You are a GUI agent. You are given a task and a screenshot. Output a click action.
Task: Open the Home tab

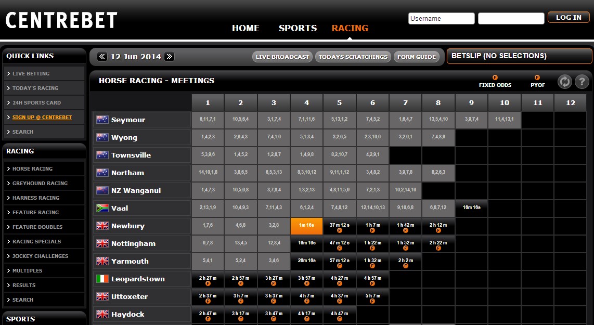[x=246, y=28]
